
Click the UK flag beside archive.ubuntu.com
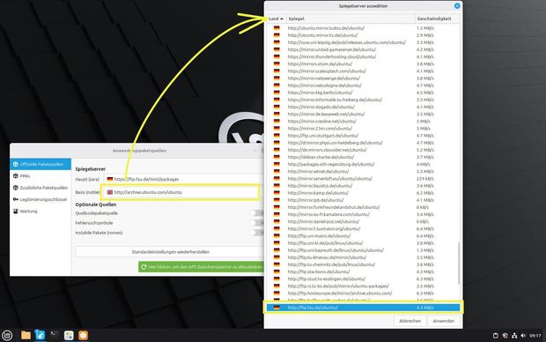[110, 192]
